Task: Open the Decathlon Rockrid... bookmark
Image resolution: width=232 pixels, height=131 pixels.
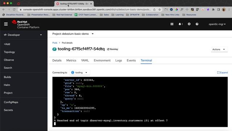Action: (13, 15)
